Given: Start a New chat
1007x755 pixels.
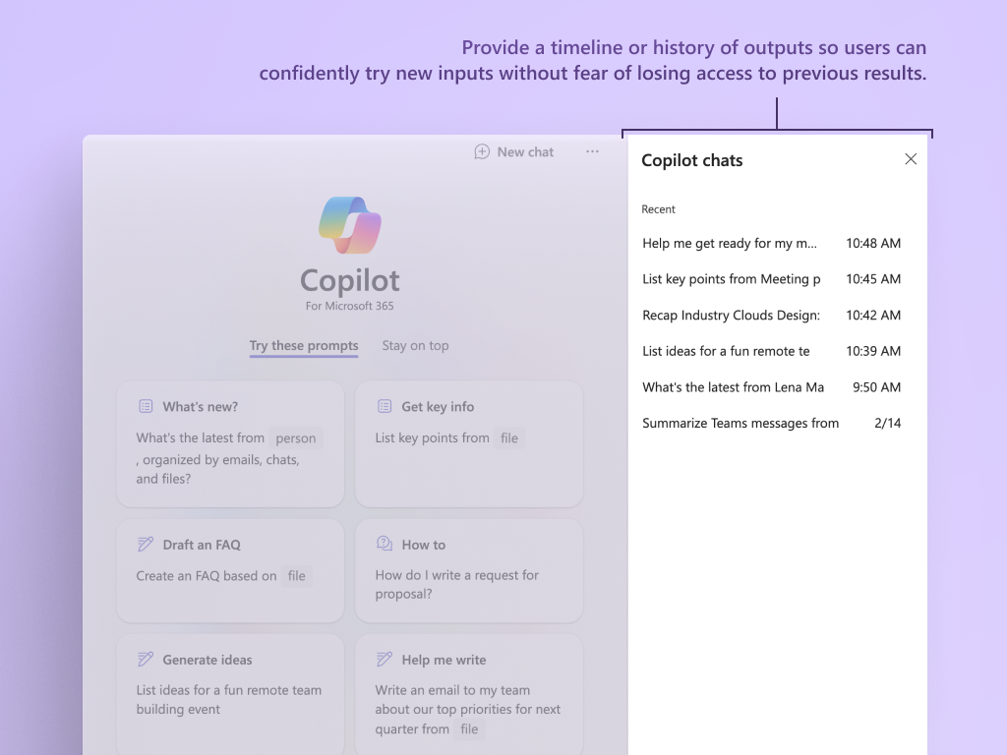Looking at the screenshot, I should (513, 151).
